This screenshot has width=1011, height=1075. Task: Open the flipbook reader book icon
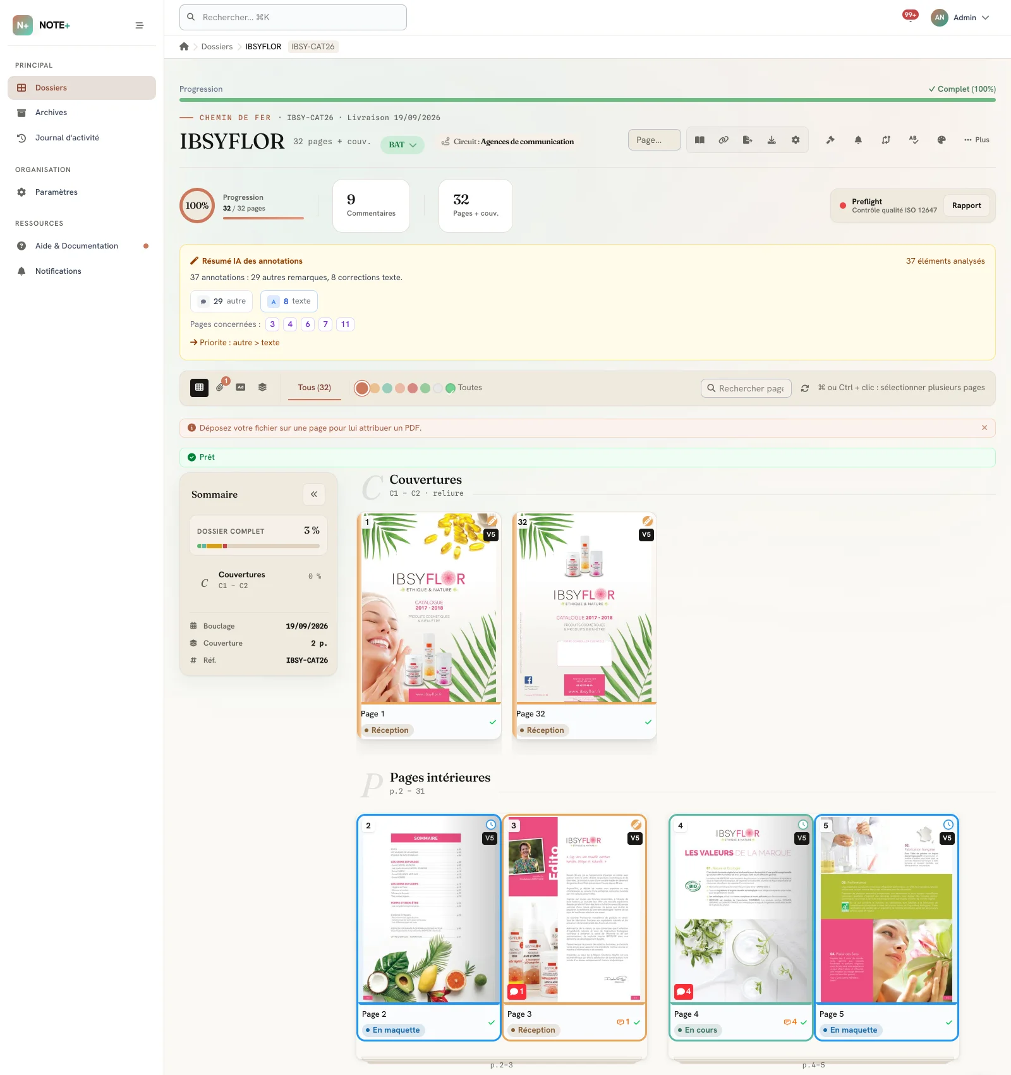click(x=699, y=140)
